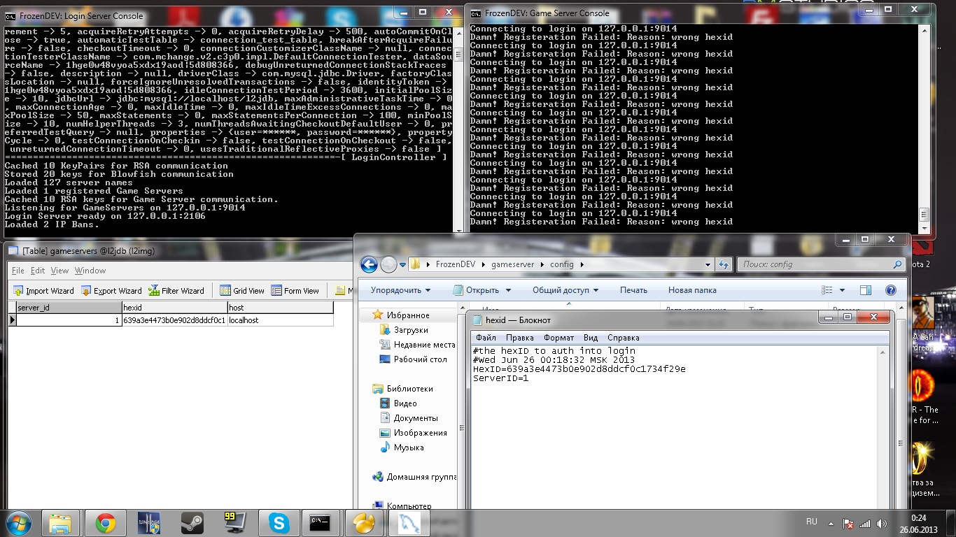Click the Windows Start button
Viewport: 956px width, 537px height.
tap(18, 522)
